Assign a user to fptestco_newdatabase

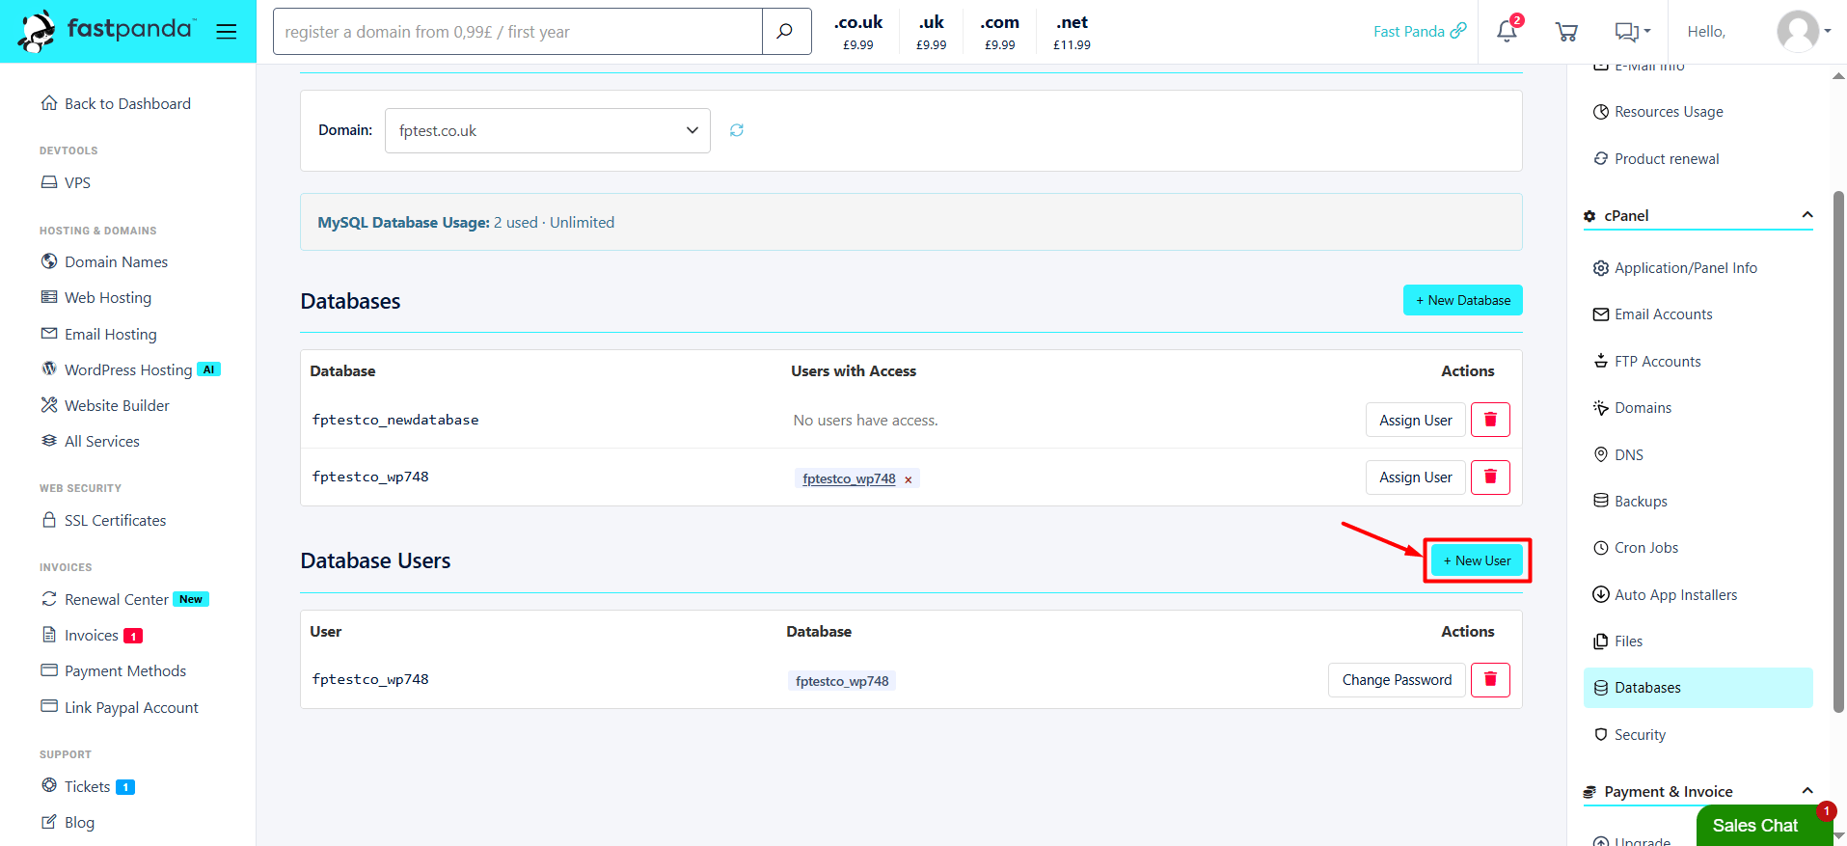pos(1415,420)
